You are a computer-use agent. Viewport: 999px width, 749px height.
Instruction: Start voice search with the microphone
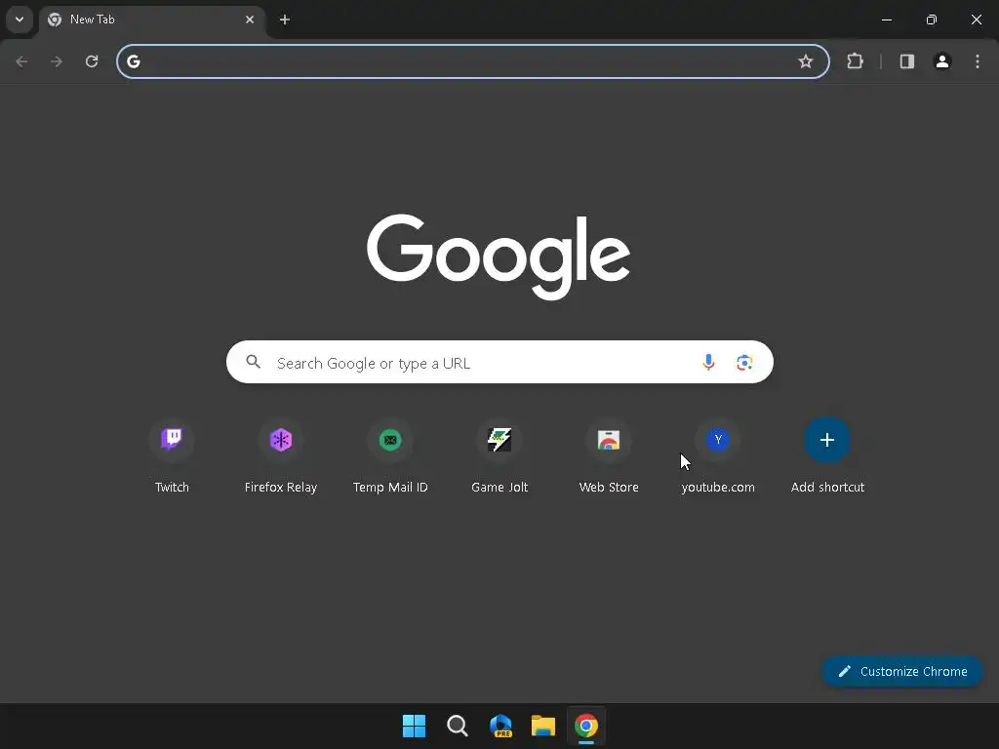tap(708, 363)
